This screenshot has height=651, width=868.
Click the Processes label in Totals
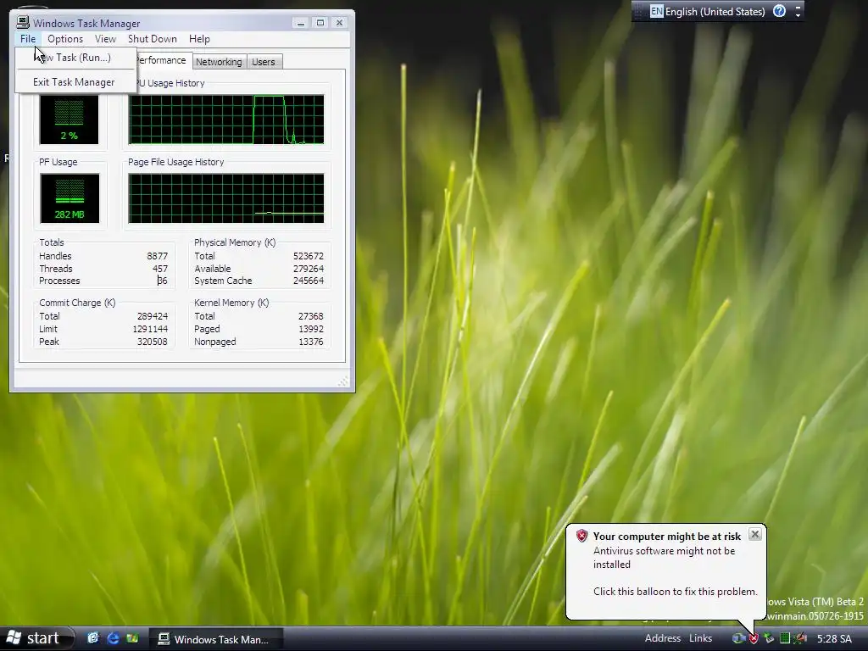[59, 281]
